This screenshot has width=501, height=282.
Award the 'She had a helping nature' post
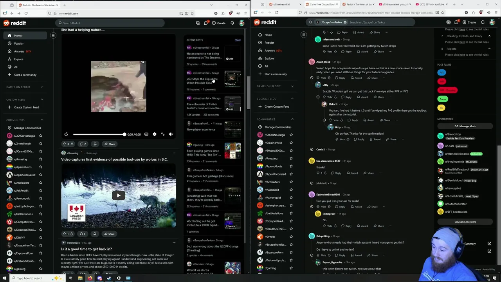tap(95, 144)
